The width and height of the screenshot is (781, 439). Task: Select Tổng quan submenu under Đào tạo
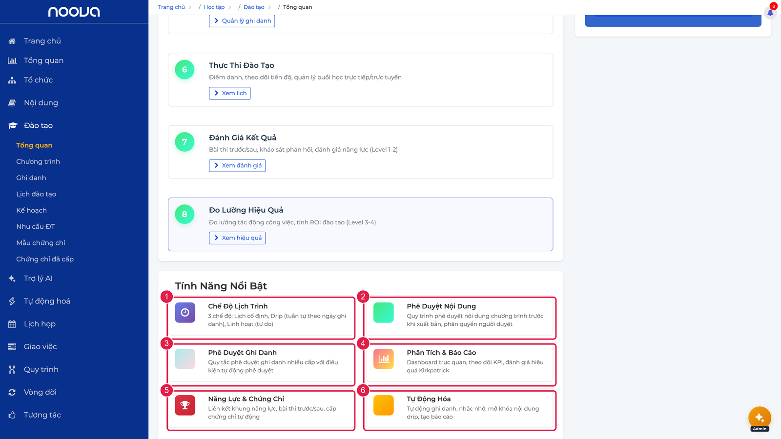[x=34, y=145]
